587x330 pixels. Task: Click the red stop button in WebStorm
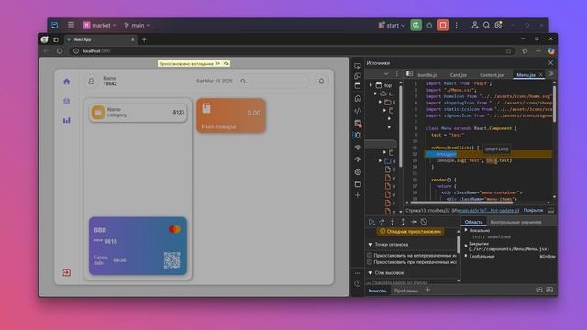[443, 25]
